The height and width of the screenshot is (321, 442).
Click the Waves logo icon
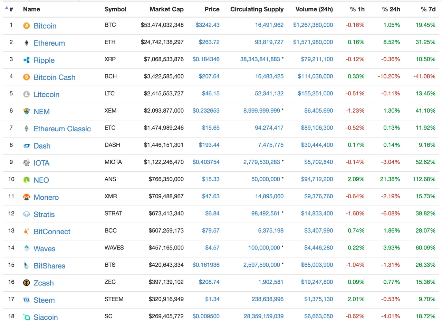(x=27, y=248)
